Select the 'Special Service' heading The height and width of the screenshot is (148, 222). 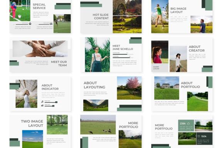[39, 6]
